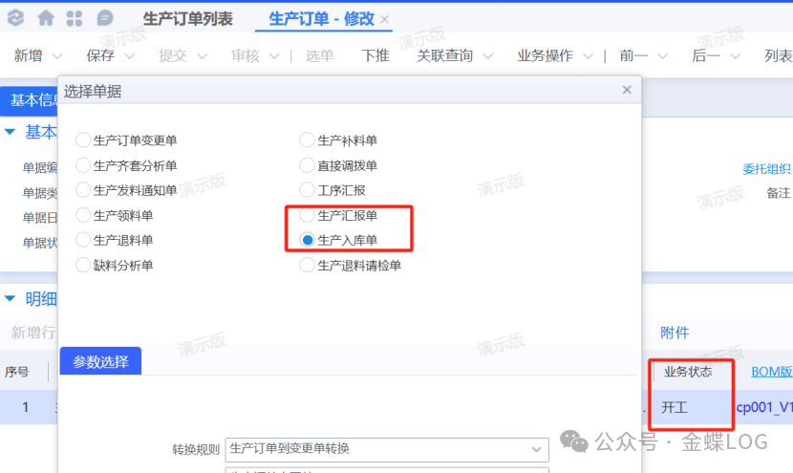Click the 下推 toolbar button
The image size is (793, 473).
coord(375,55)
